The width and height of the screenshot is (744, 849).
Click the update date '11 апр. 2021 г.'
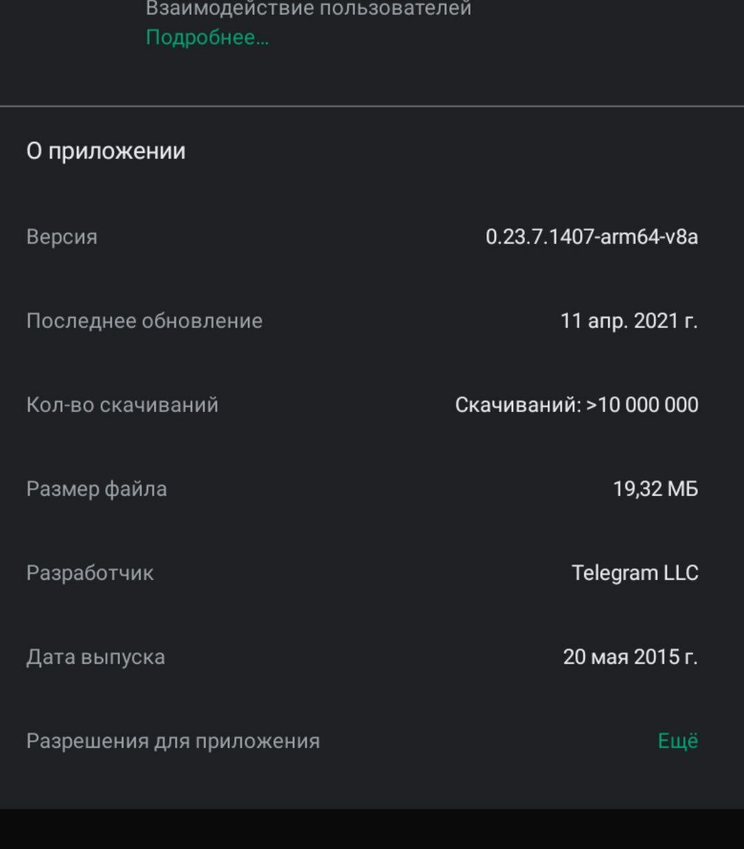(629, 321)
